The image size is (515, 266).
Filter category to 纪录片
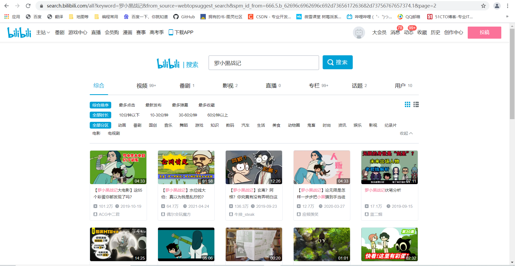coord(390,125)
